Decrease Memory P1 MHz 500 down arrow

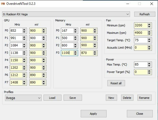(75, 39)
